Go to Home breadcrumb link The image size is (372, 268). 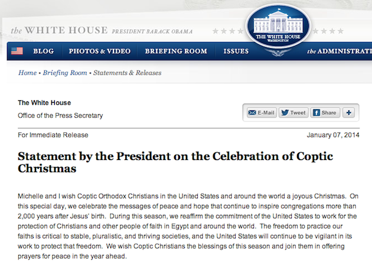pos(28,73)
